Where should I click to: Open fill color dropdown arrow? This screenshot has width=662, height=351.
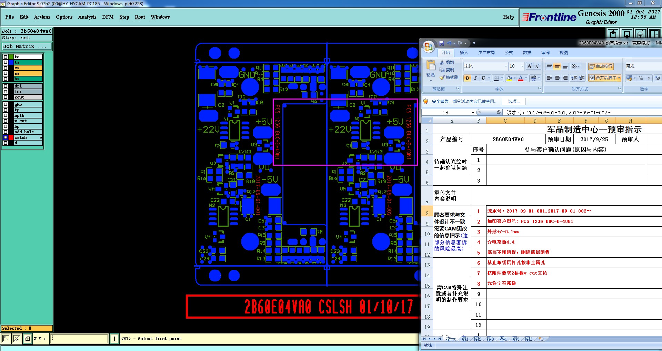coord(514,78)
